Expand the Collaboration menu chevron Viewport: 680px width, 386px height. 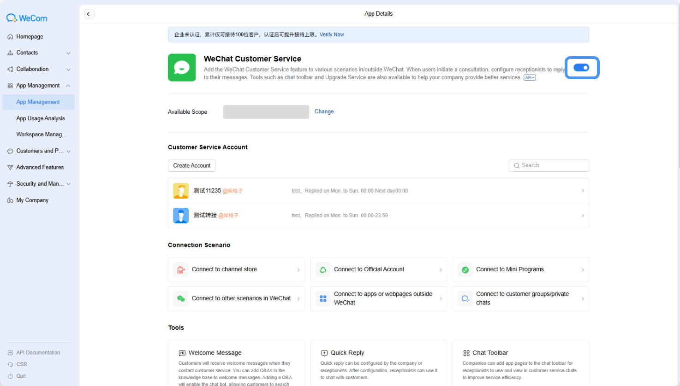(68, 70)
